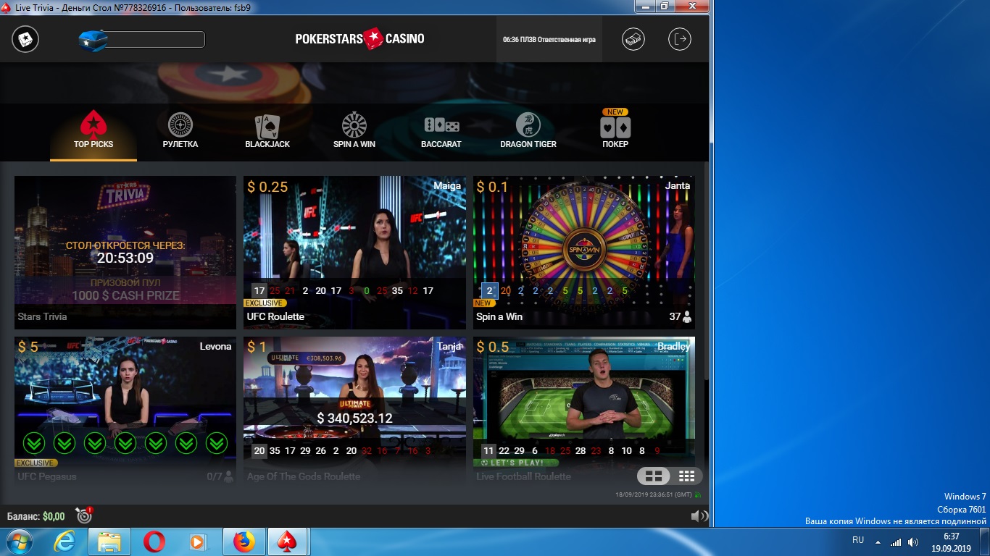990x556 pixels.
Task: Open the Рулетка category
Action: pyautogui.click(x=180, y=131)
